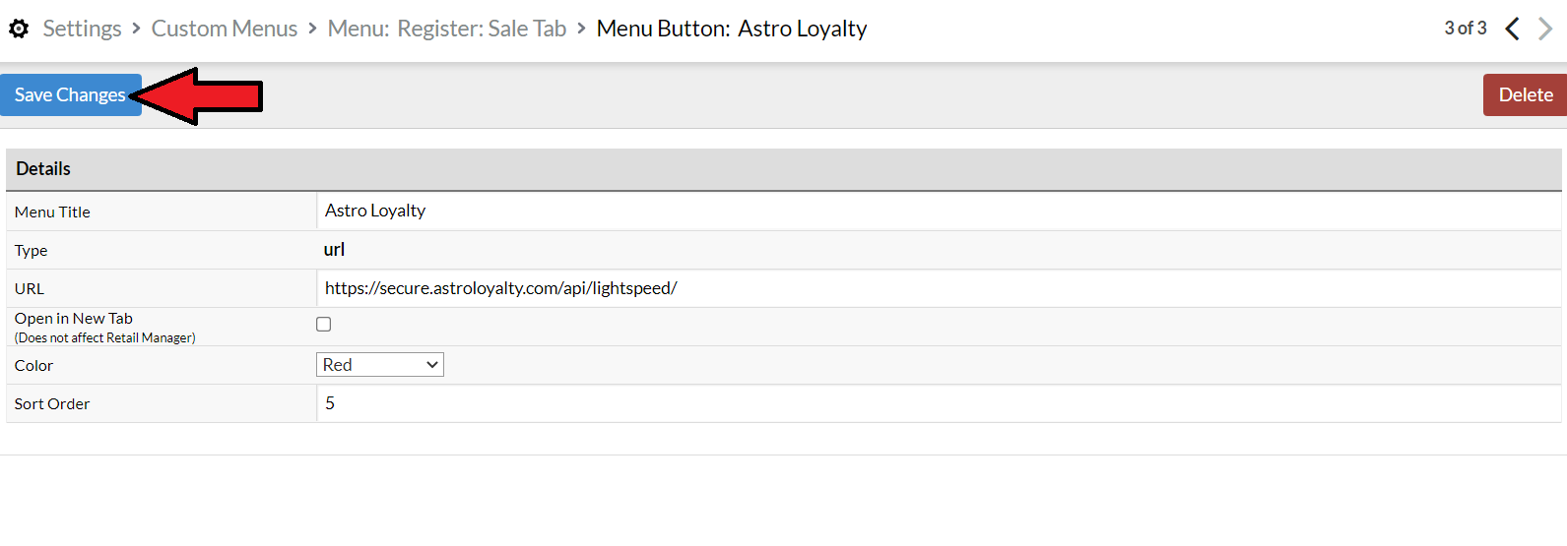
Task: Click the 3 of 3 record counter
Action: coord(1466,29)
